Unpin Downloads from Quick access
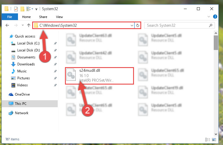The height and width of the screenshot is (145, 223). (x=55, y=64)
